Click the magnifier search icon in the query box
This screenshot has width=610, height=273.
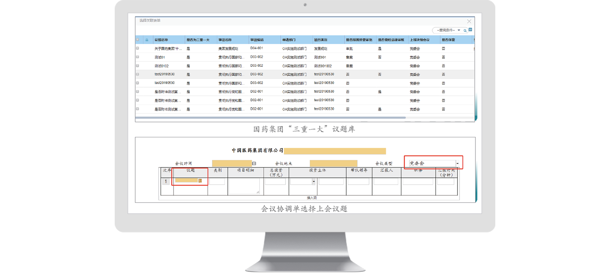pos(465,30)
